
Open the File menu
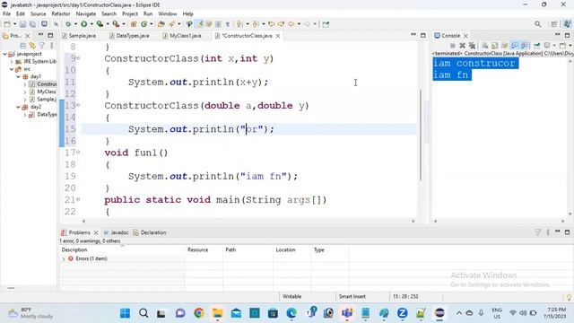pos(6,14)
